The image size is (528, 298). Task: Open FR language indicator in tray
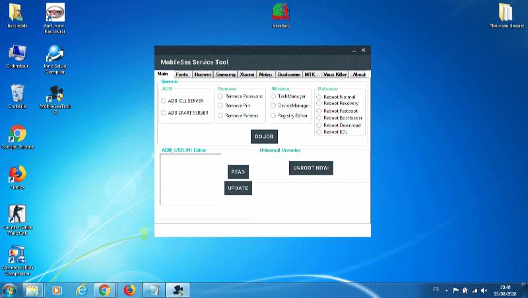[436, 289]
